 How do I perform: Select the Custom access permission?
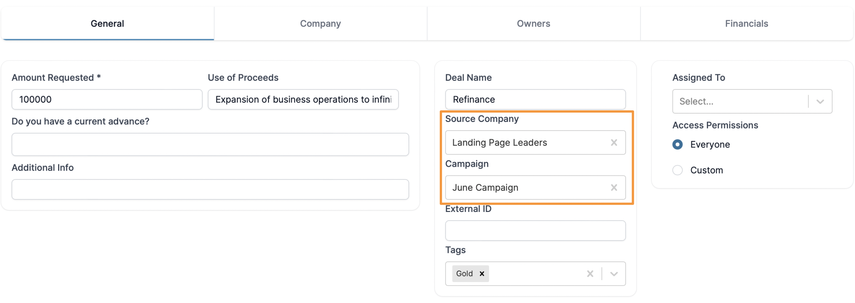tap(677, 170)
